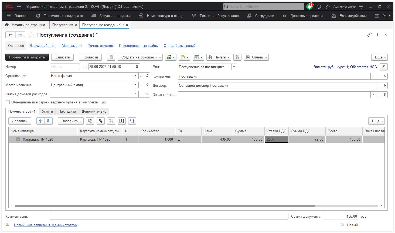The height and width of the screenshot is (233, 395).
Task: Move row down with blue arrow
Action: pyautogui.click(x=48, y=121)
